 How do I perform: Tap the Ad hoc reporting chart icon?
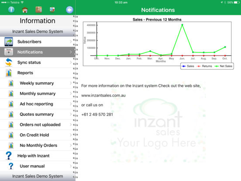click(x=11, y=104)
